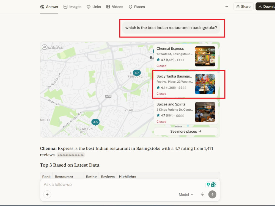Click the 3 Kings Furlong Dr address text

coord(175,110)
